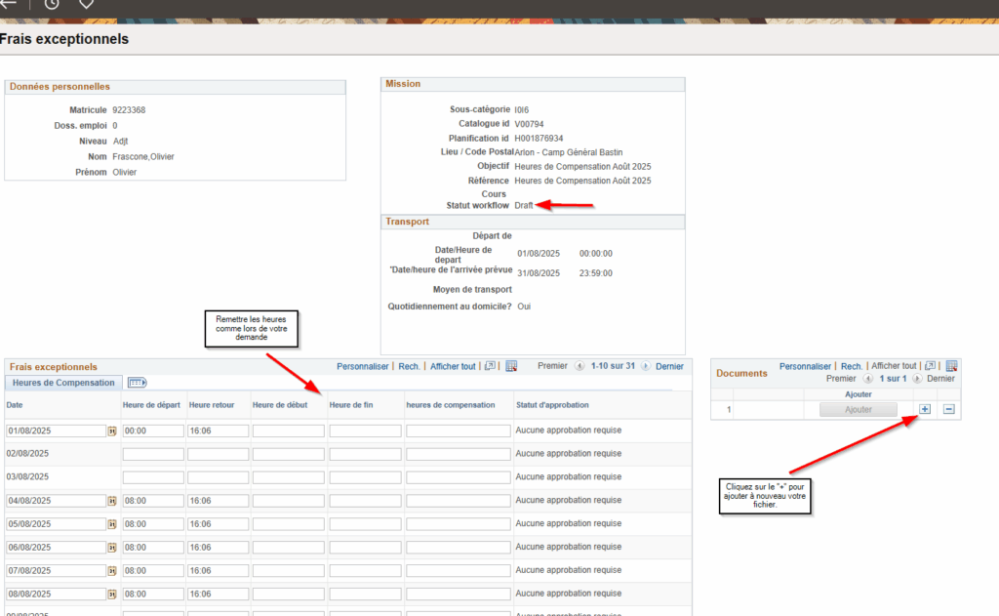The image size is (999, 616).
Task: Click Heure de début field for 01/08/2025
Action: [288, 431]
